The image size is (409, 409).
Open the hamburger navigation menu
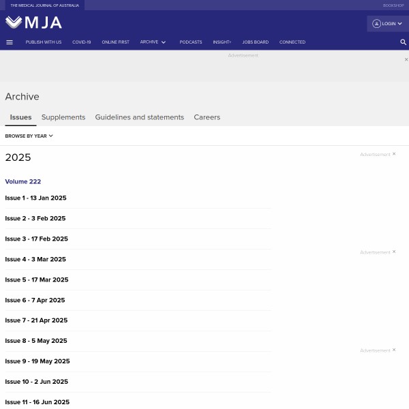[10, 42]
